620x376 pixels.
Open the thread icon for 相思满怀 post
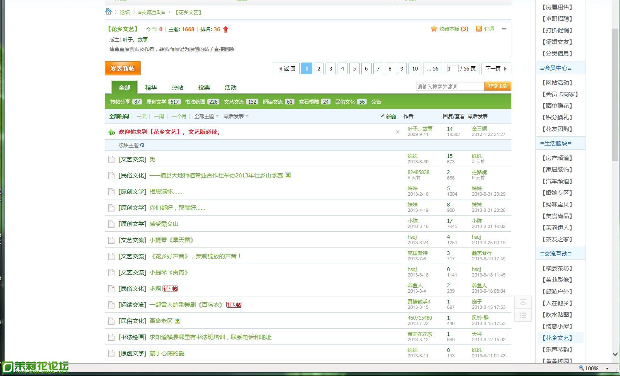tap(111, 192)
